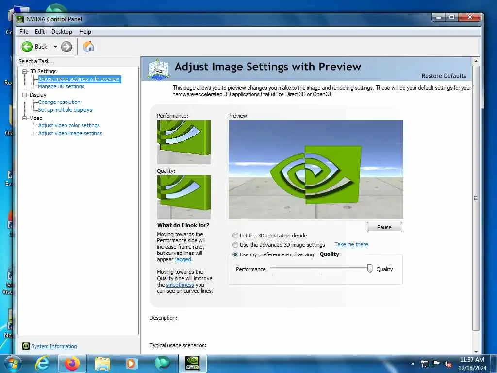
Task: Click Restore Defaults
Action: [444, 76]
